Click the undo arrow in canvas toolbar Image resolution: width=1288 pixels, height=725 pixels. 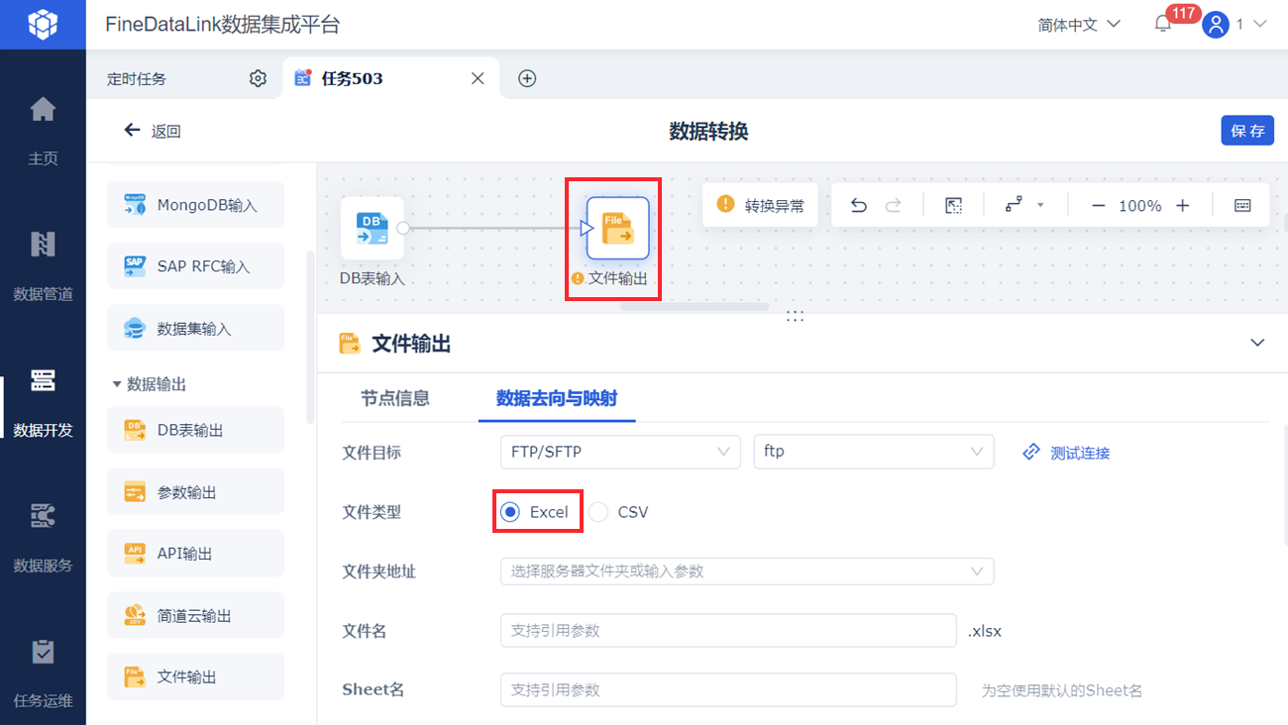coord(859,205)
